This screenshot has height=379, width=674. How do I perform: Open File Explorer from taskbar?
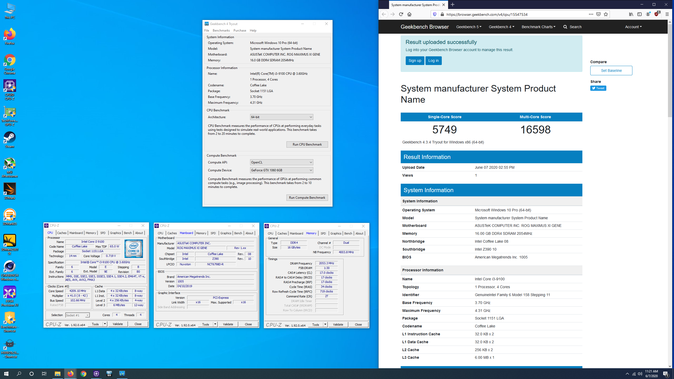pos(57,373)
